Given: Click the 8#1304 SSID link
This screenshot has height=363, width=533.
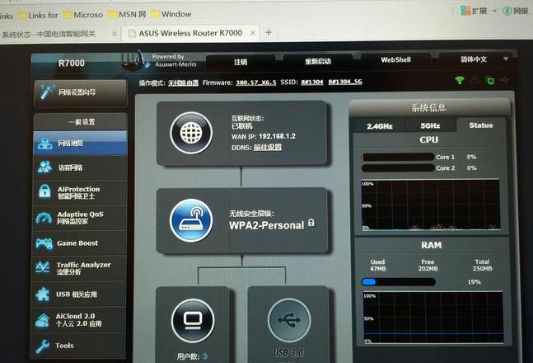Looking at the screenshot, I should 312,82.
